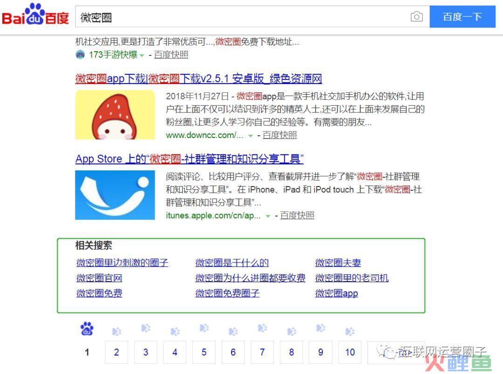Go to results page 6
The image size is (503, 374).
pos(233,352)
